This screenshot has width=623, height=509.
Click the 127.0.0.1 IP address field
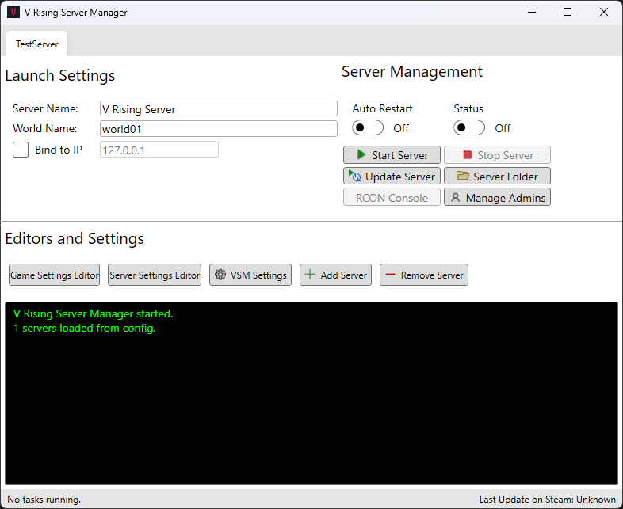tap(159, 150)
